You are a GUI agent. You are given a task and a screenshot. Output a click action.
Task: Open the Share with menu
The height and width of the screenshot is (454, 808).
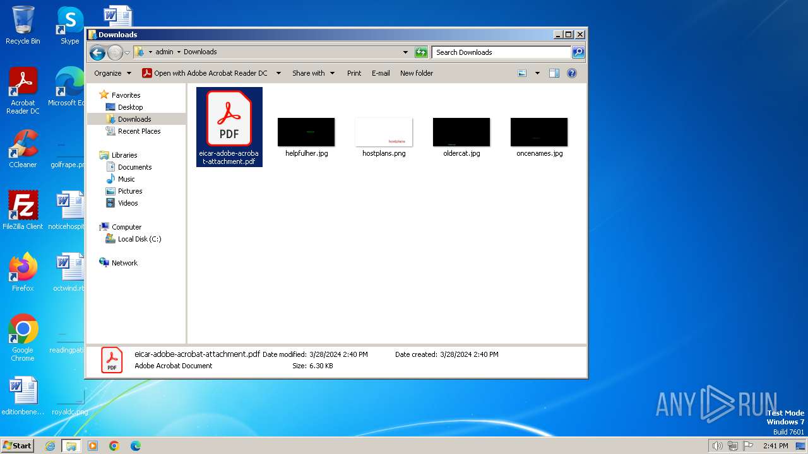click(x=313, y=73)
